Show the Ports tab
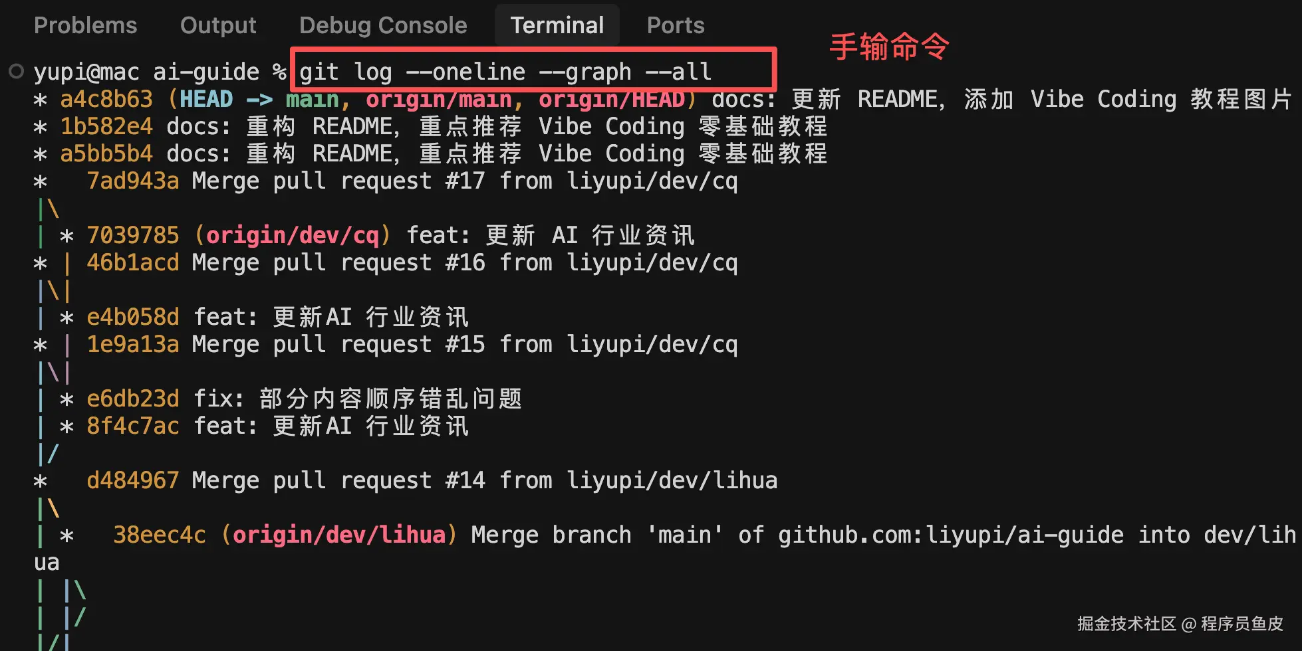 tap(676, 25)
